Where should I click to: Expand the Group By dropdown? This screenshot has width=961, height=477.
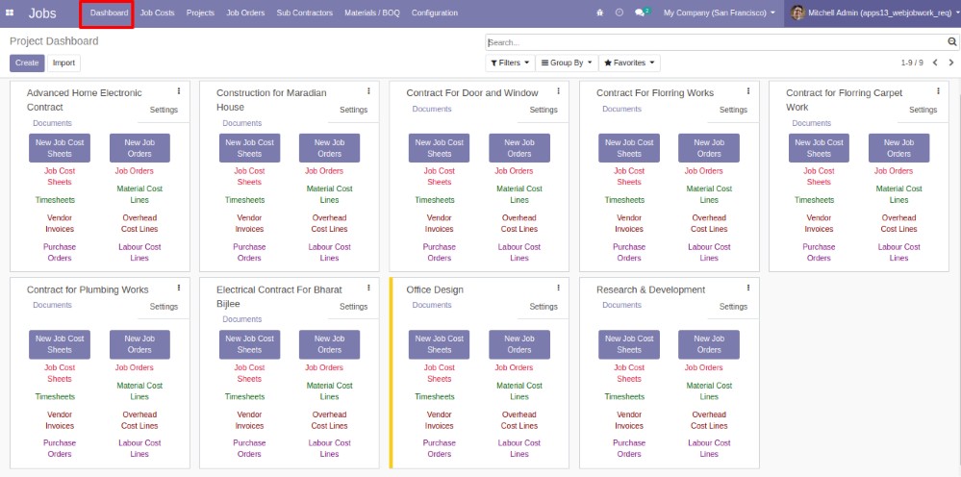click(566, 63)
